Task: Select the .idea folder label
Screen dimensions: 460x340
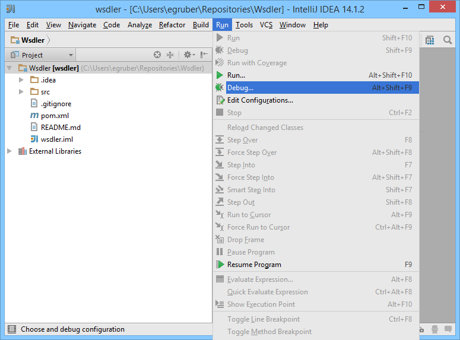Action: (48, 80)
